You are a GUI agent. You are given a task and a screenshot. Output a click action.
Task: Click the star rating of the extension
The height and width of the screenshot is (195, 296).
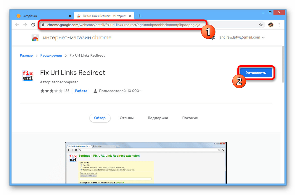51,91
